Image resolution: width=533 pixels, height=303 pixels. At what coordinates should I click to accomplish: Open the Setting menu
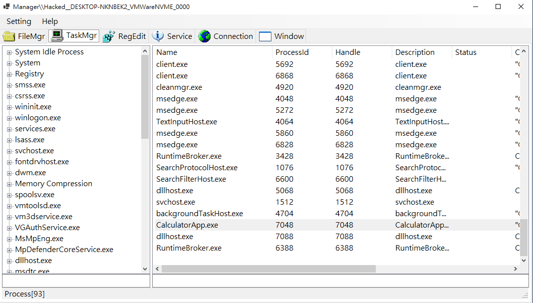[19, 21]
